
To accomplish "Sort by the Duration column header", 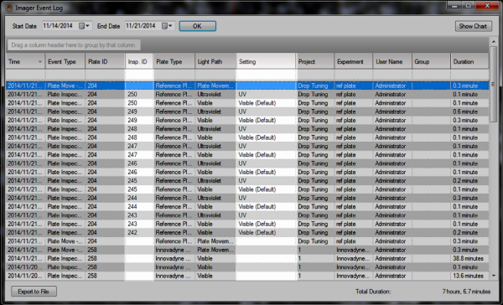I will click(x=469, y=61).
